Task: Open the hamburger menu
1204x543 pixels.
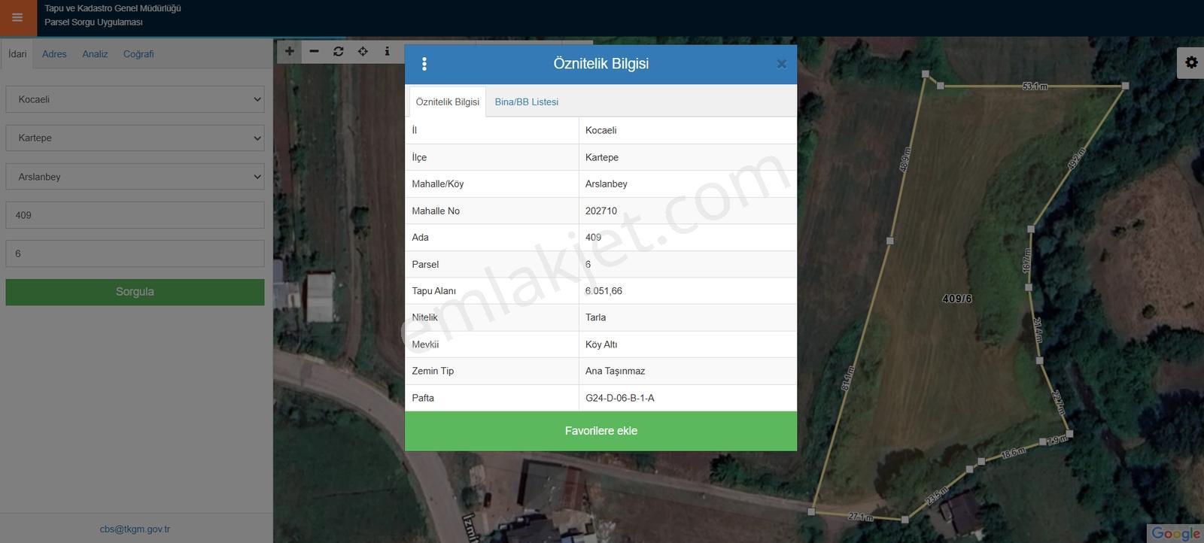Action: point(17,17)
